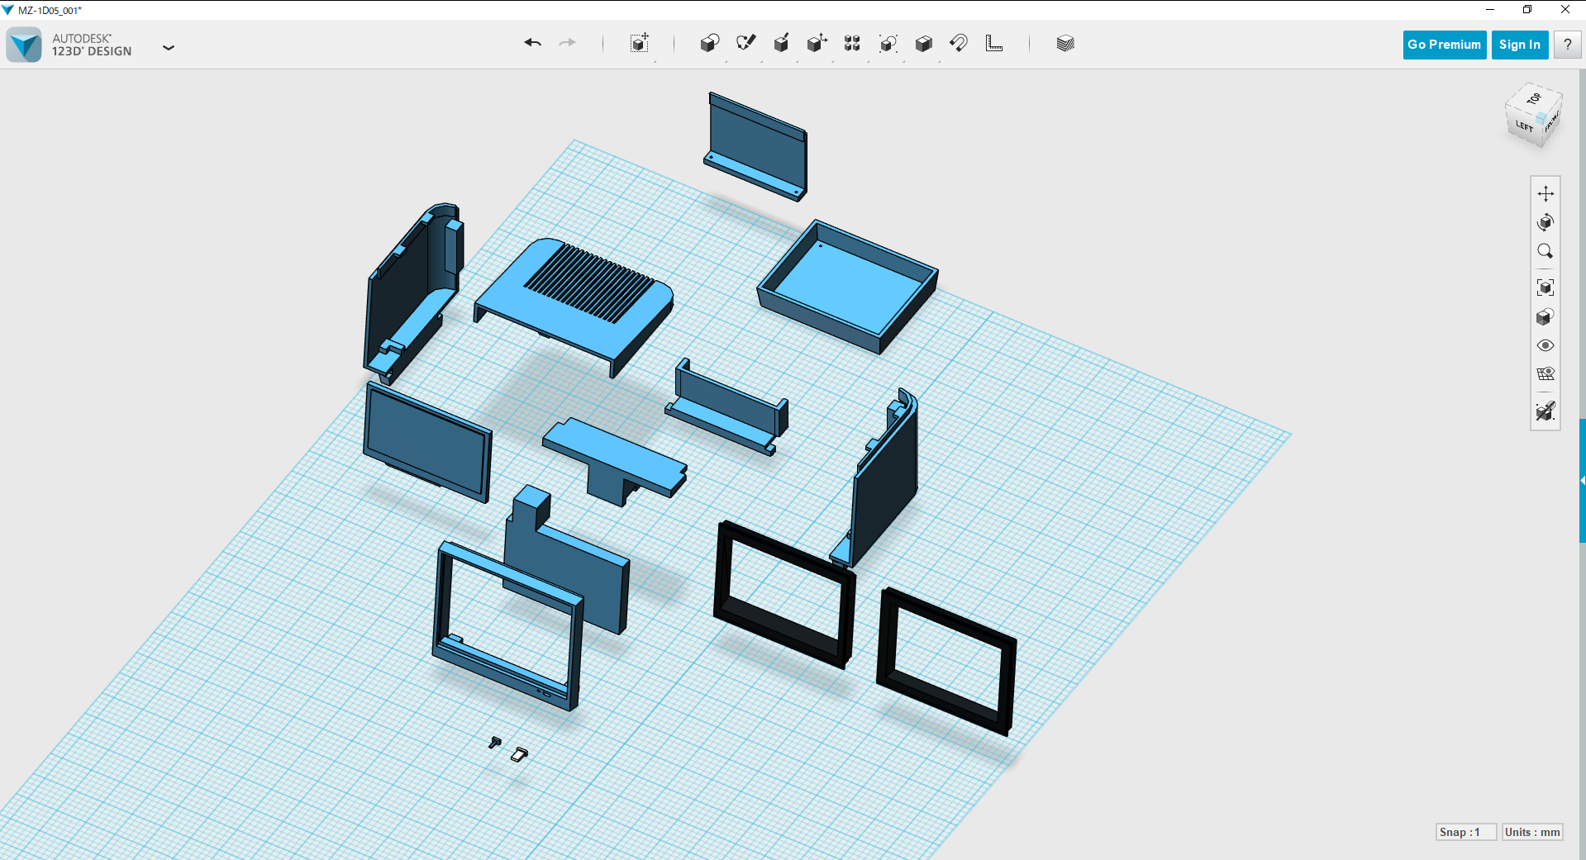Open the Primitives tool on the toolbar
The height and width of the screenshot is (860, 1586).
pyautogui.click(x=709, y=43)
